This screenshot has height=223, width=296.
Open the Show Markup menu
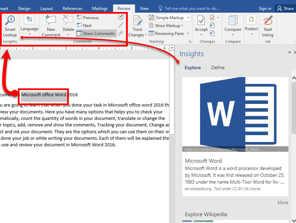pos(166,25)
